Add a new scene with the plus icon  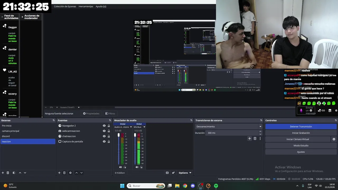pos(3,173)
